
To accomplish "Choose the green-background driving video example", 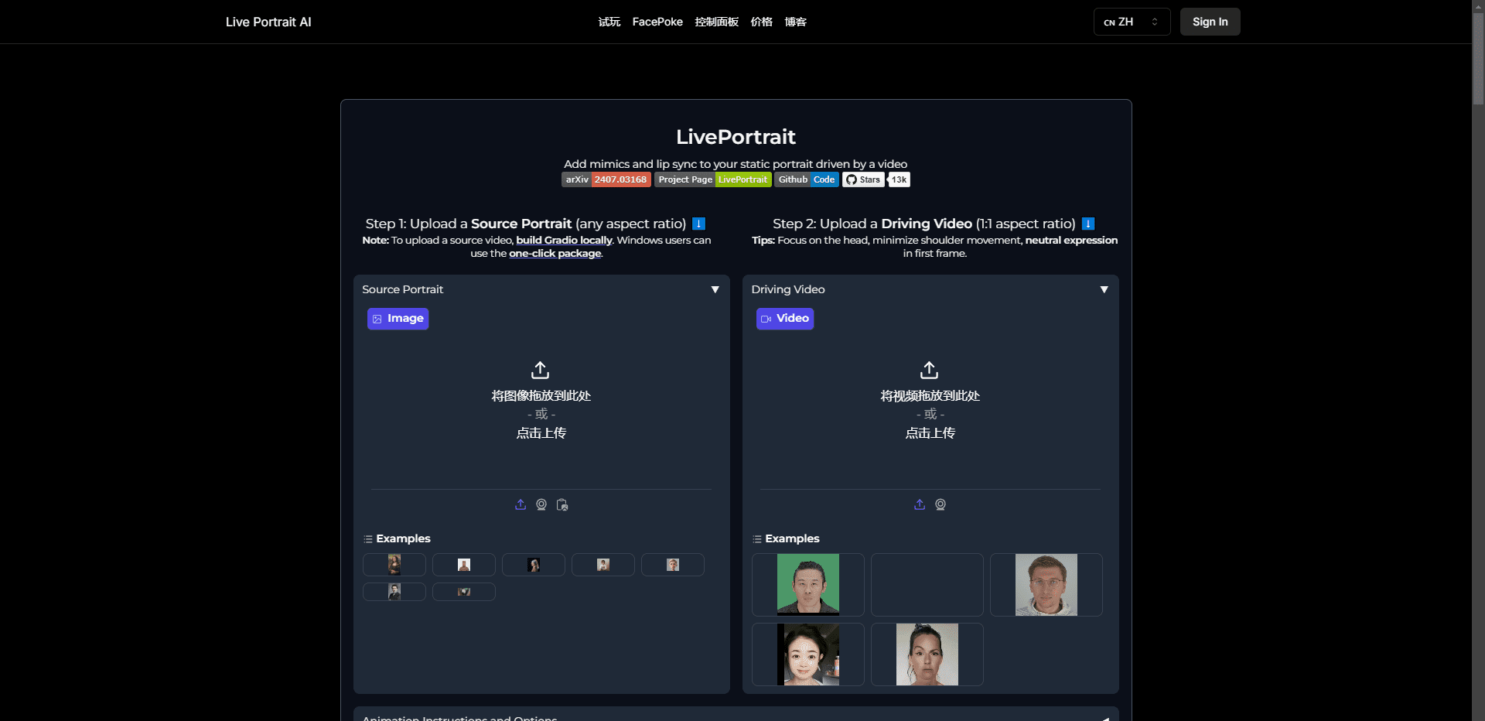I will click(807, 584).
